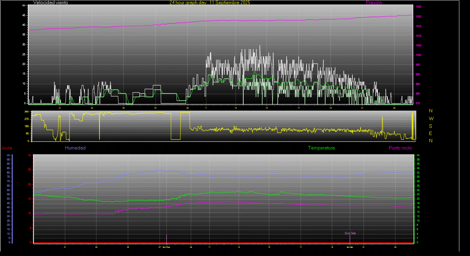Screen dimensions: 470x256
Task: Click the 360 value on wind direction axis
Action: 26,112
